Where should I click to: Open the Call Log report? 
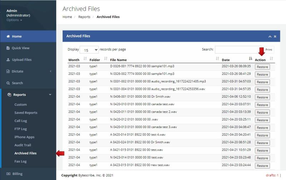[x=21, y=121]
